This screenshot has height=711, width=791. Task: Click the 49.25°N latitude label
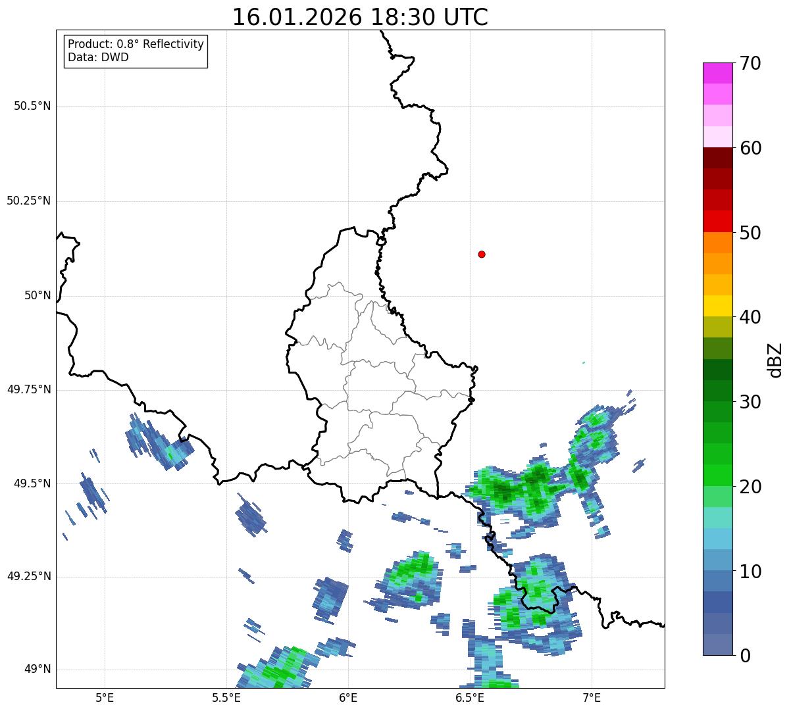[29, 576]
